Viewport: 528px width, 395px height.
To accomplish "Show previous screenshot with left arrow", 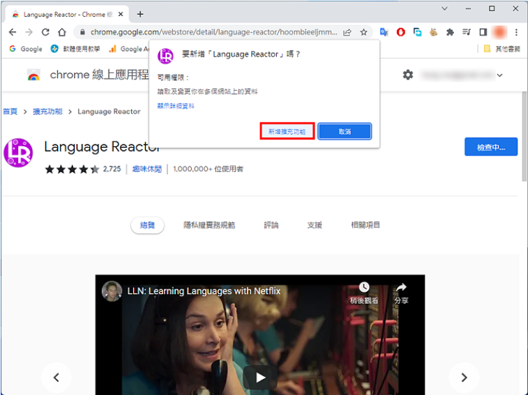I will tap(56, 377).
